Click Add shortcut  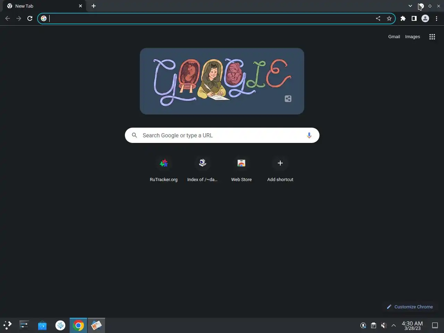coord(280,169)
